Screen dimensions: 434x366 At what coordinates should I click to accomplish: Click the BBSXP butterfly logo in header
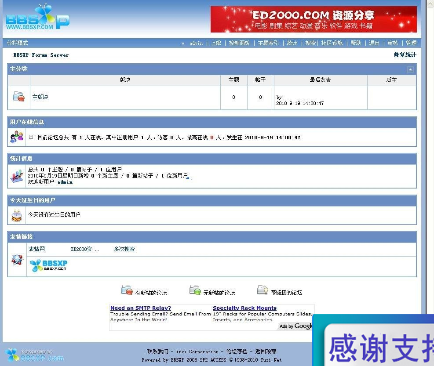(x=38, y=17)
